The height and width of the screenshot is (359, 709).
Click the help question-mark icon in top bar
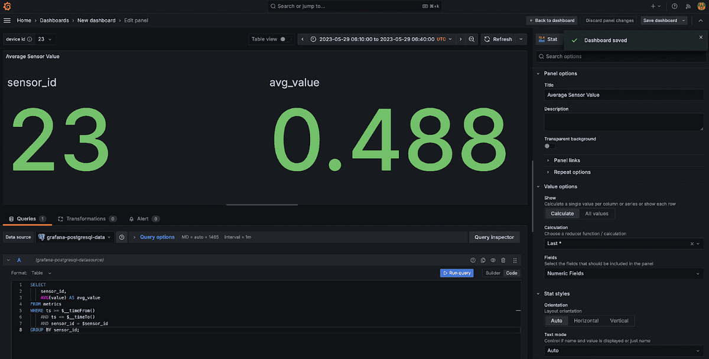[x=674, y=6]
